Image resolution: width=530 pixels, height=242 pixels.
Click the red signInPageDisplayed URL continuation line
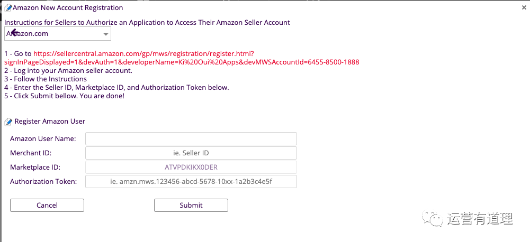[182, 62]
